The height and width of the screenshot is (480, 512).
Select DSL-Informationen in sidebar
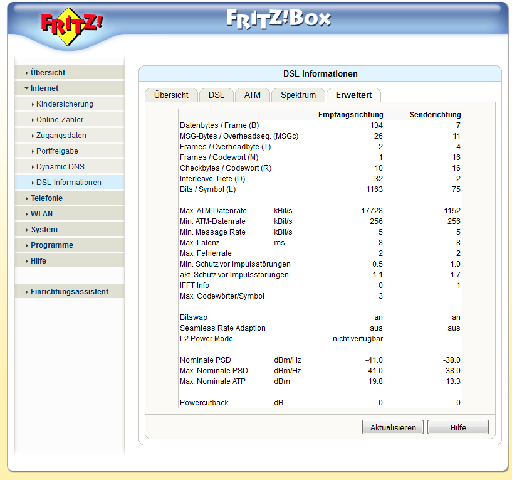coord(68,183)
